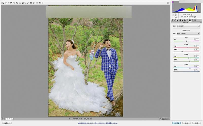The height and width of the screenshot is (126, 203).
Task: Click the Open Image button
Action: click(x=176, y=123)
